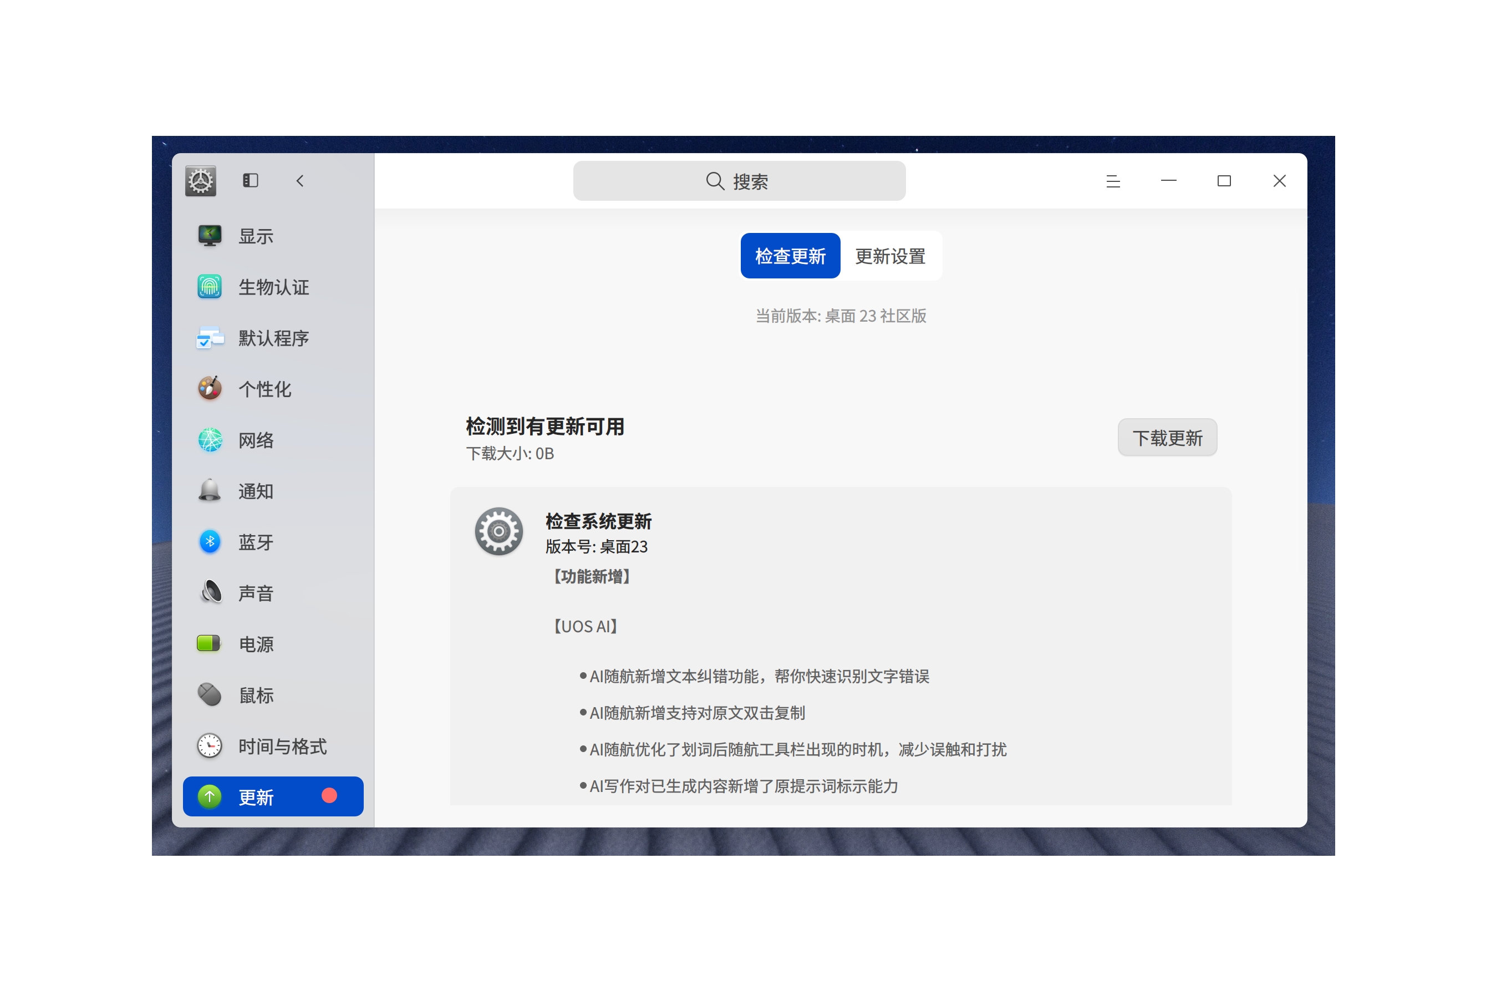The image size is (1486, 990).
Task: Go back with the left chevron
Action: [x=300, y=181]
